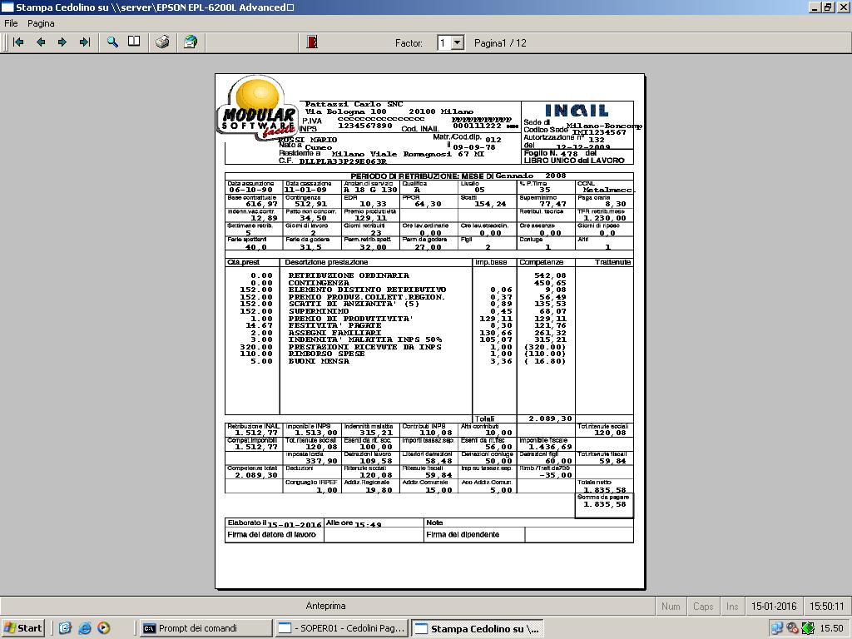Expand the Factor zoom dropdown arrow
This screenshot has height=639, width=852.
[x=457, y=42]
